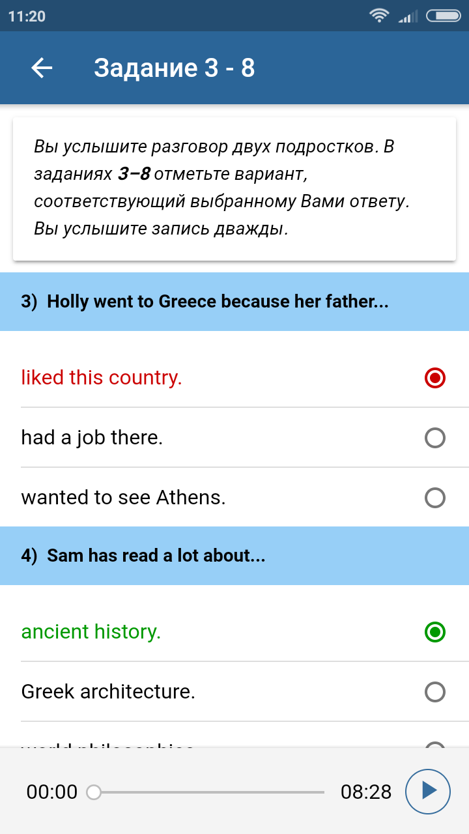Start audio playback with play button
This screenshot has height=834, width=469.
428,792
